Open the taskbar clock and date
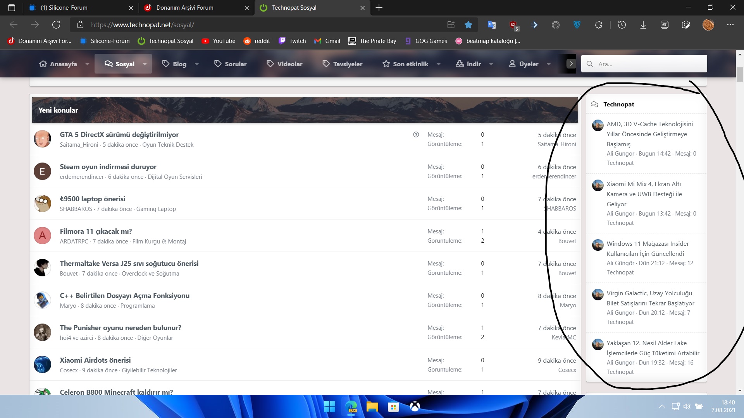This screenshot has height=418, width=744. coord(723,406)
